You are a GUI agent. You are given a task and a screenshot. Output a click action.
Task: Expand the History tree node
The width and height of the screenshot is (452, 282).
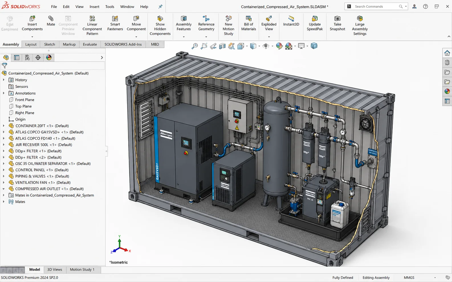point(4,80)
